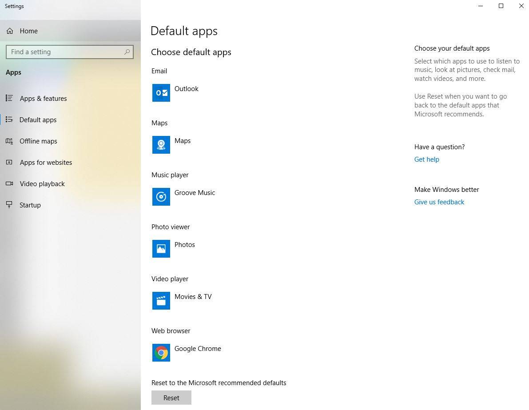Go to Offline maps settings
Viewport: 529px width, 410px height.
tap(38, 141)
